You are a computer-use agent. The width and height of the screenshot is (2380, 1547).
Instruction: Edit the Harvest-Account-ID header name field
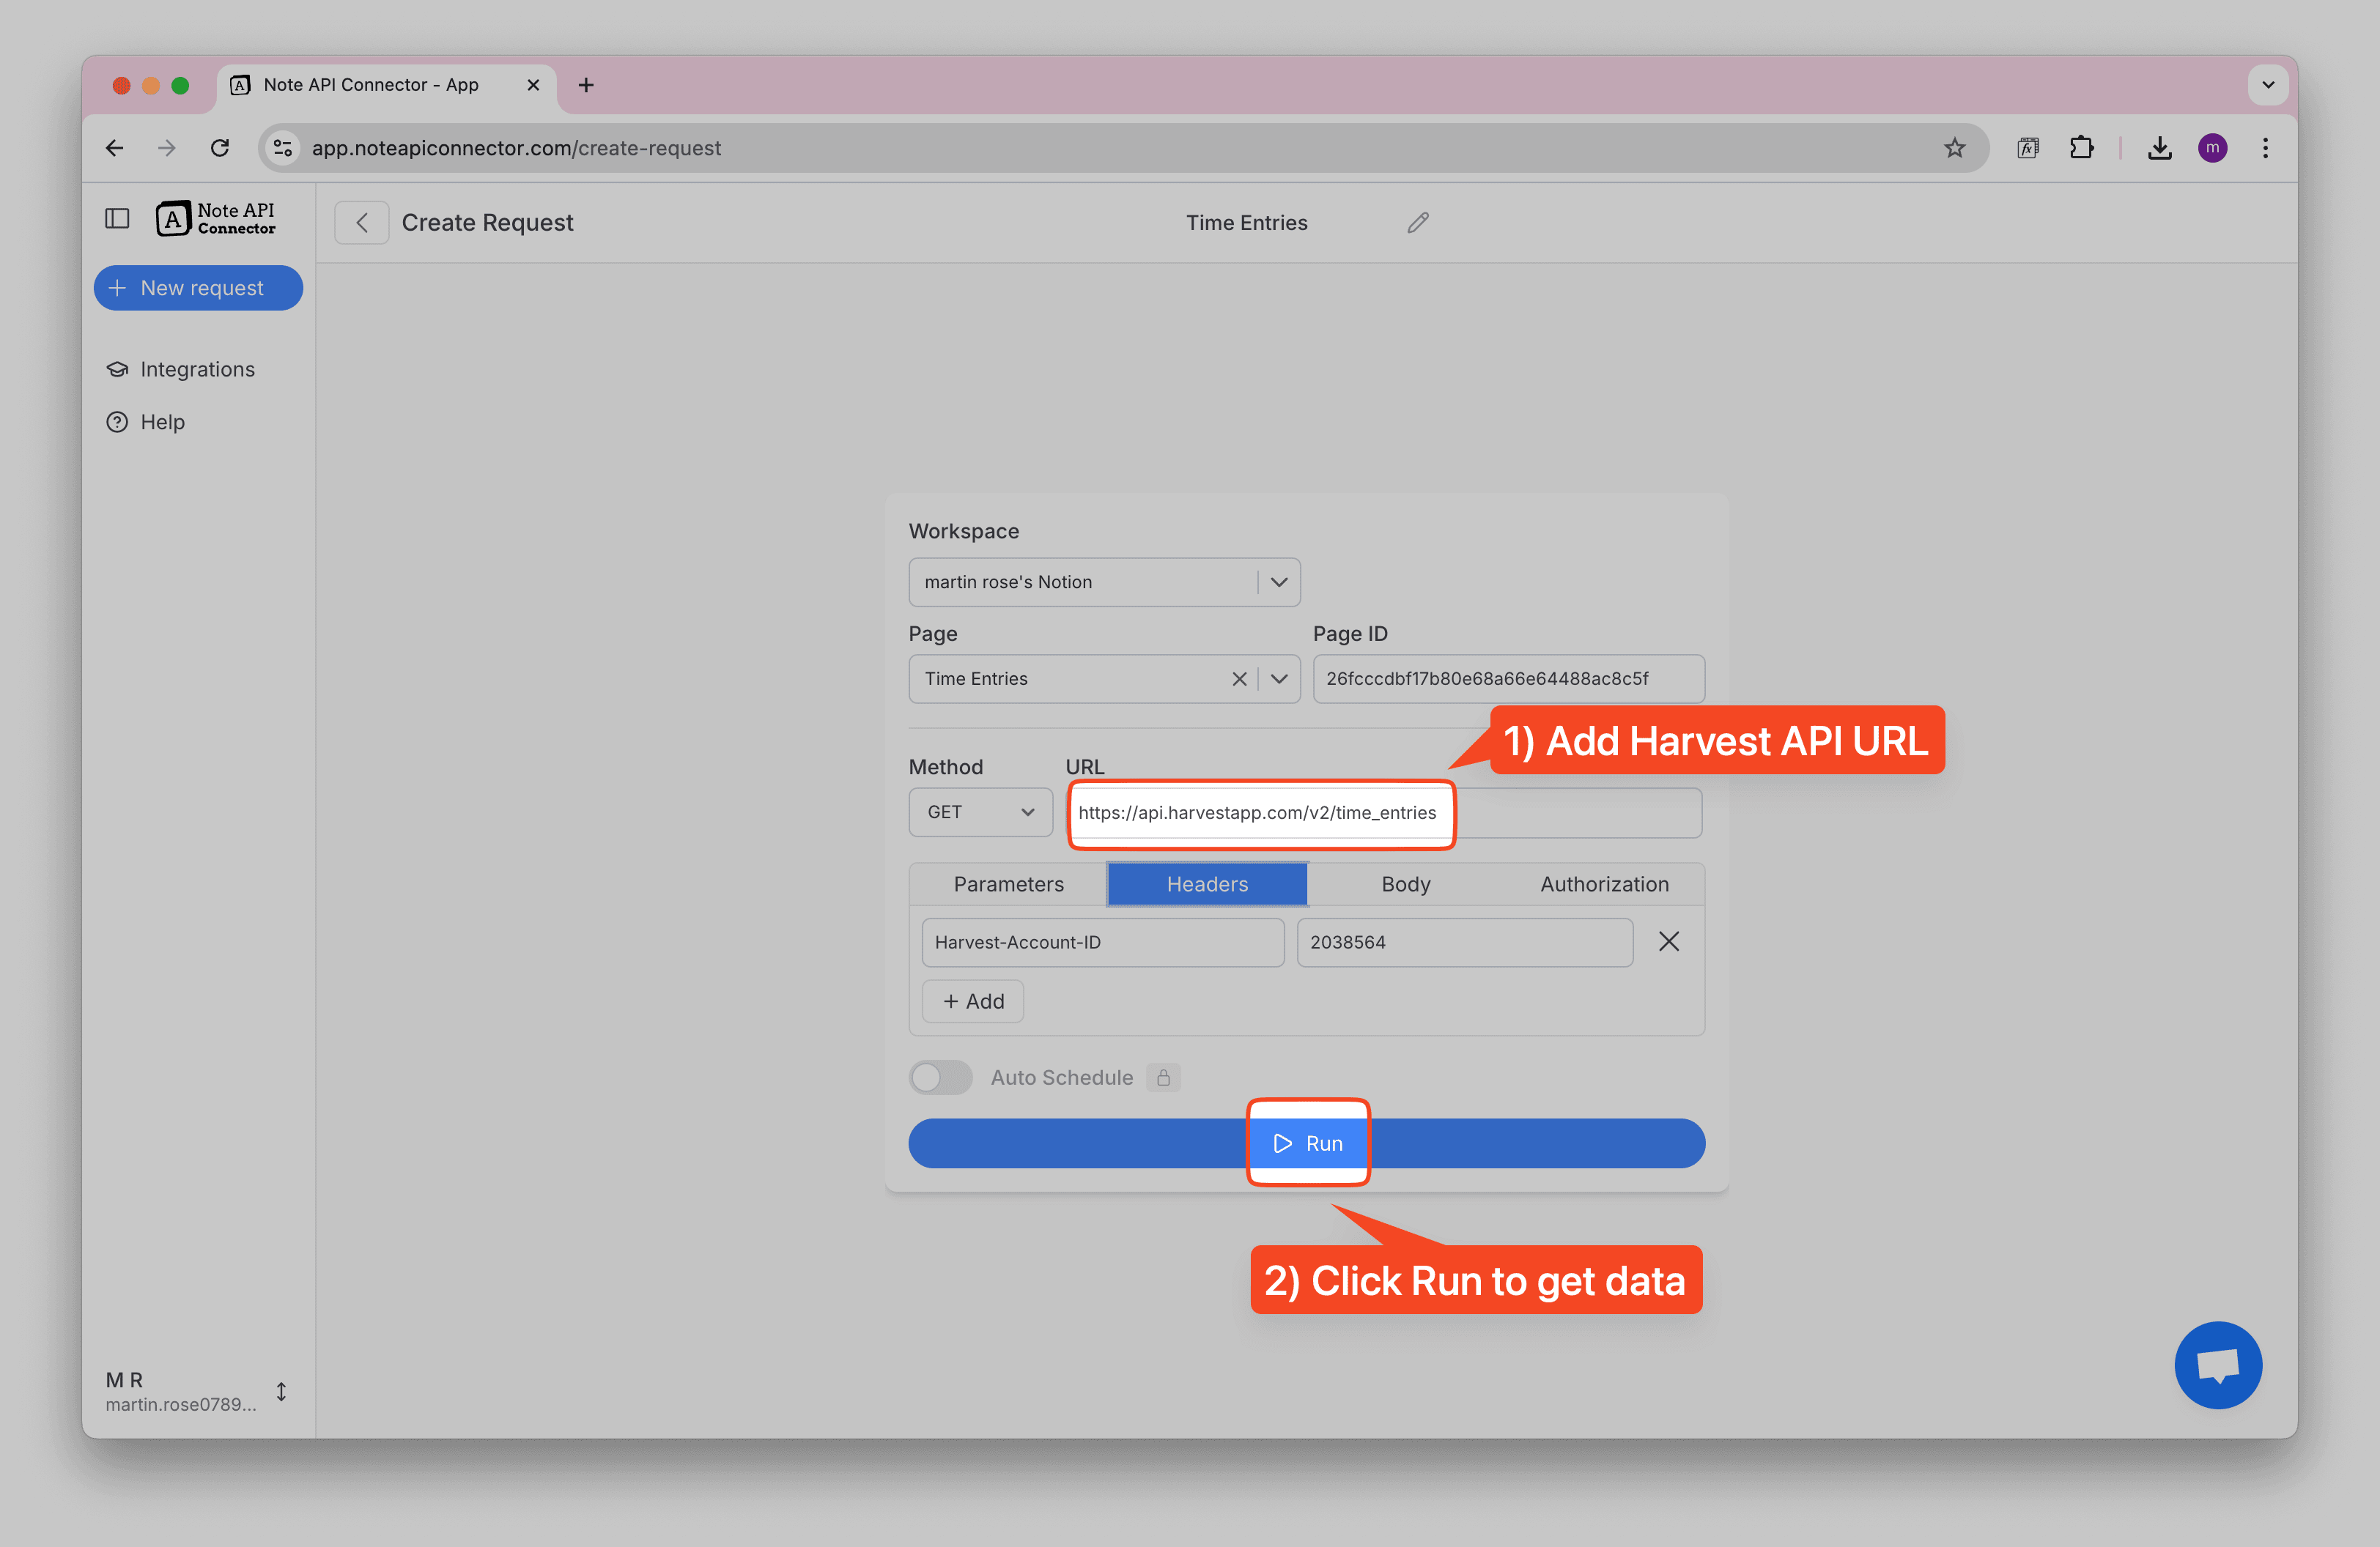(x=1102, y=941)
